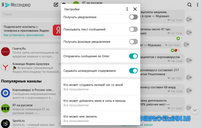Click the red Яндекс app banner icon

[57, 30]
